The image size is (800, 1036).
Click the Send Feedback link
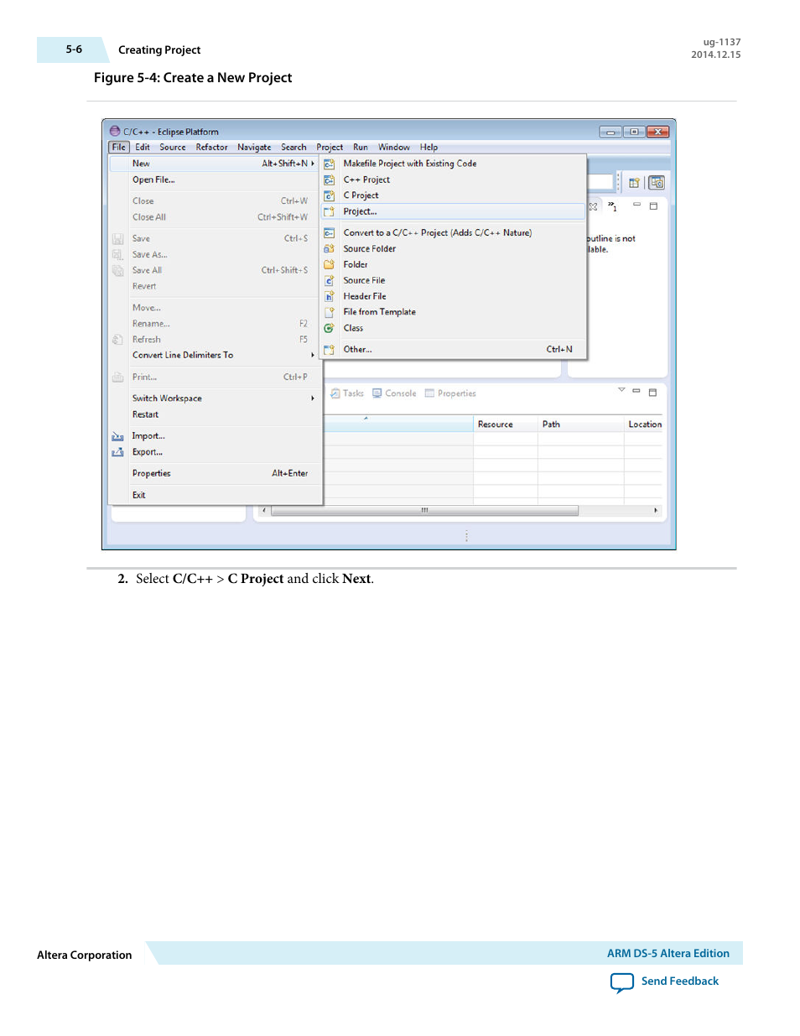680,981
